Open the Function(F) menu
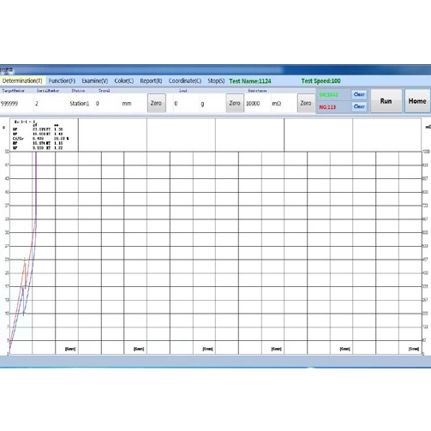 [62, 81]
